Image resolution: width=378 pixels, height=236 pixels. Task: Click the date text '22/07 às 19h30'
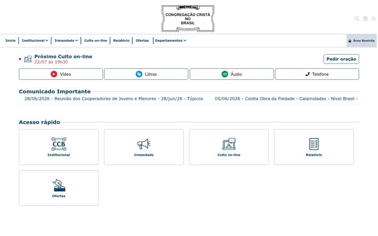[51, 62]
